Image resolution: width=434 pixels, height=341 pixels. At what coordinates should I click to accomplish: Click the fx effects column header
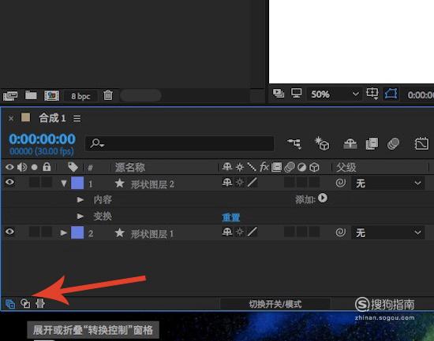[x=264, y=167]
